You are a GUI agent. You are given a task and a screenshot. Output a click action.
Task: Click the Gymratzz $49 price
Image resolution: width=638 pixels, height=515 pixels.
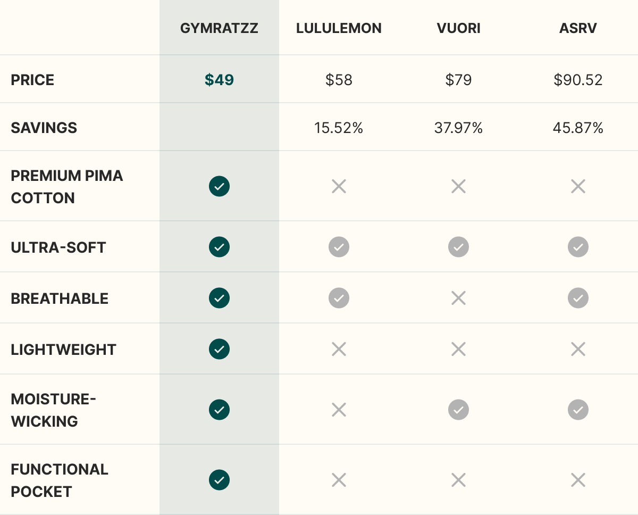point(219,80)
